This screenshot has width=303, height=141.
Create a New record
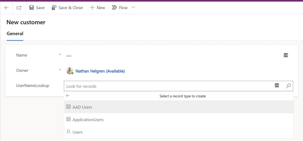[x=97, y=8]
